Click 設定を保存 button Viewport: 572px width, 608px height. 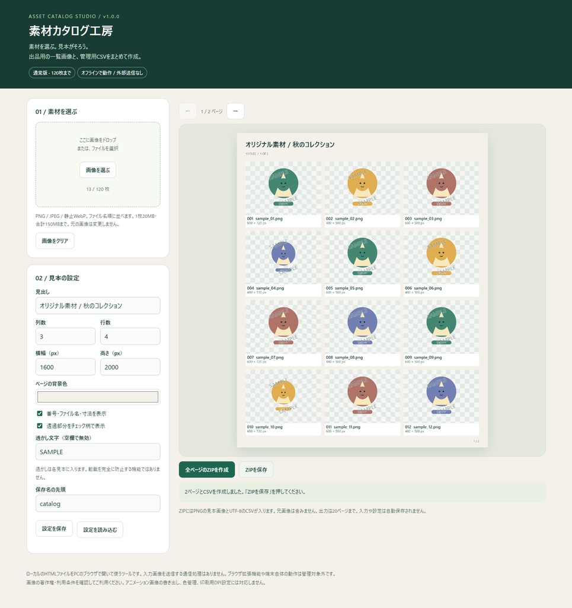(x=54, y=528)
